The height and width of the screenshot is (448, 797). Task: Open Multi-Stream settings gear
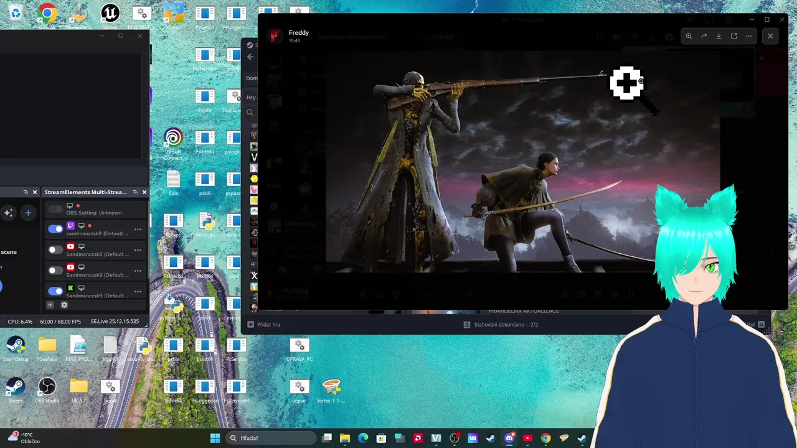tap(64, 305)
